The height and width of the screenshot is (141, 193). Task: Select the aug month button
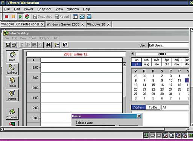click(146, 64)
